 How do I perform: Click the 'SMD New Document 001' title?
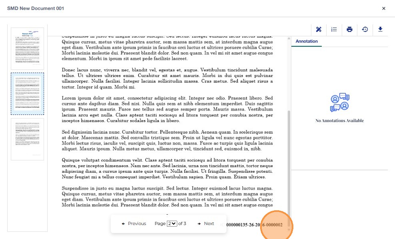click(x=36, y=8)
